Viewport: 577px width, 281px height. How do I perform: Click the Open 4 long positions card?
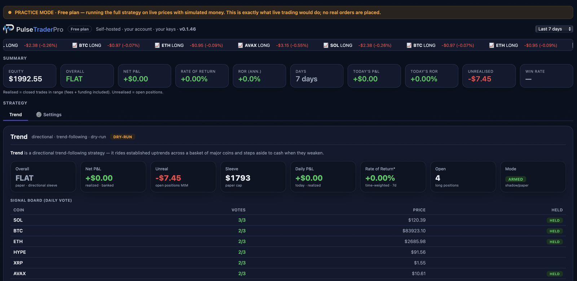pos(463,177)
